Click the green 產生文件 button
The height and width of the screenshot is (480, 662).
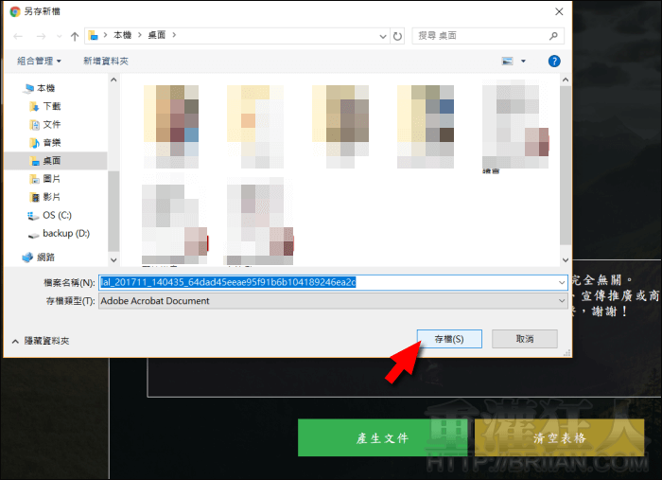(382, 438)
